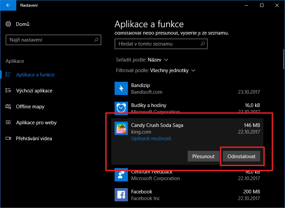Image resolution: width=285 pixels, height=208 pixels.
Task: Open Výchozí aplikace sidebar section
Action: pos(34,91)
